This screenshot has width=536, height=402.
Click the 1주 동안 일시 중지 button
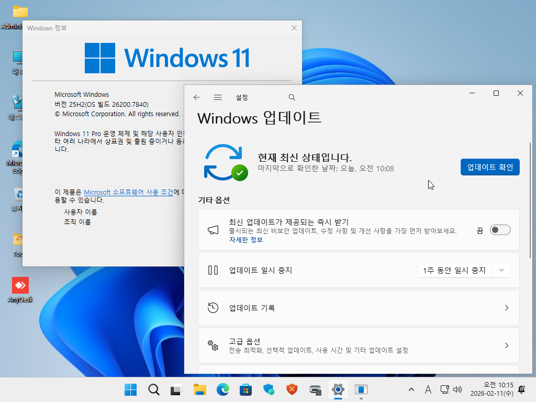coord(455,270)
